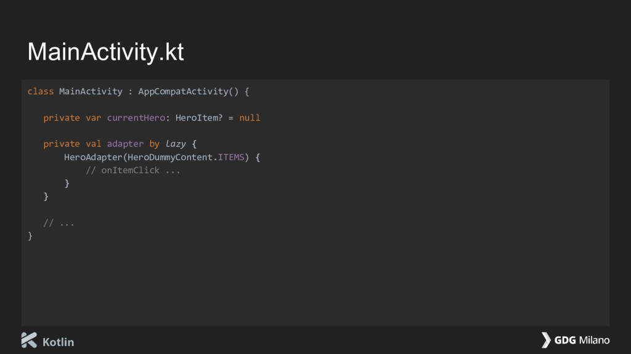Click the 'GDG Milano' label text
The height and width of the screenshot is (354, 631).
[582, 340]
